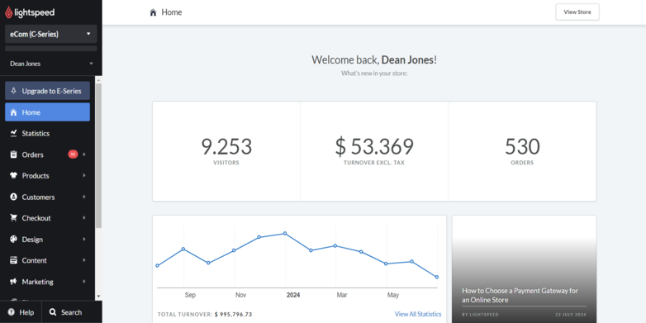This screenshot has width=646, height=323.
Task: Click the Statistics chart icon in sidebar
Action: 13,133
